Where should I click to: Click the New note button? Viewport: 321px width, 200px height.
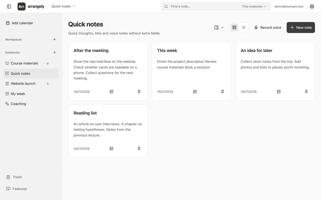click(x=301, y=27)
